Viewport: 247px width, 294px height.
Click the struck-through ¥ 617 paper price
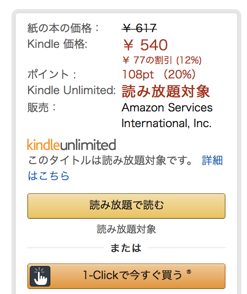pyautogui.click(x=139, y=28)
